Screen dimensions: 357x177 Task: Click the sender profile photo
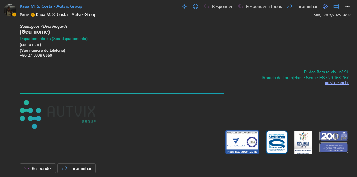(10, 10)
